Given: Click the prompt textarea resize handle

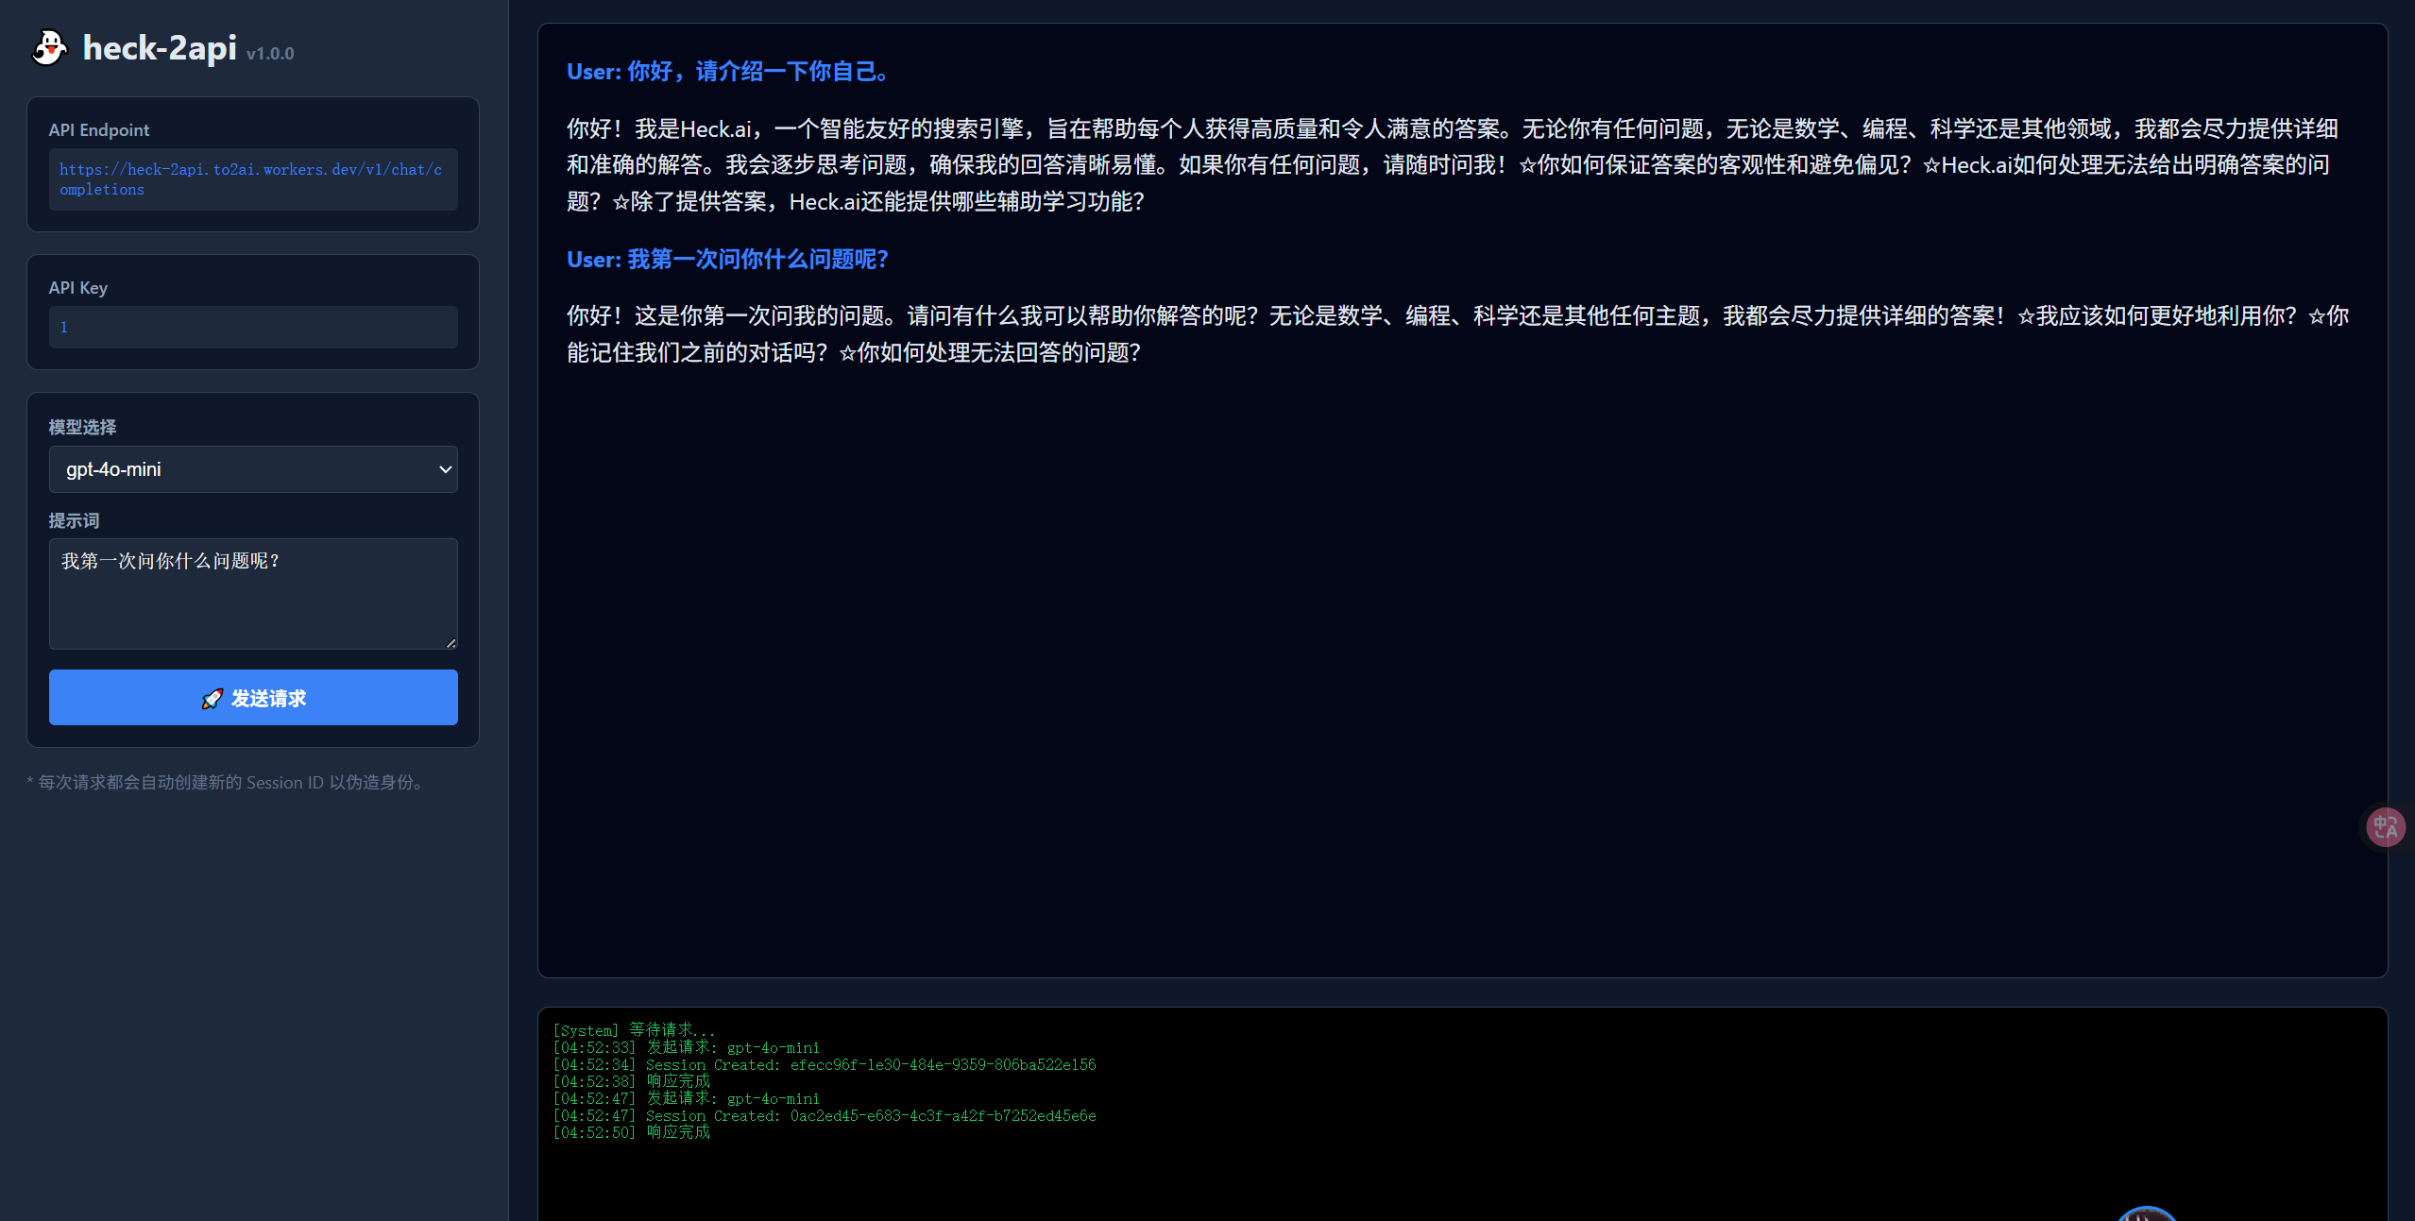Looking at the screenshot, I should coord(451,642).
